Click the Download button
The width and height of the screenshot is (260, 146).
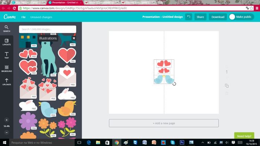pos(218,17)
